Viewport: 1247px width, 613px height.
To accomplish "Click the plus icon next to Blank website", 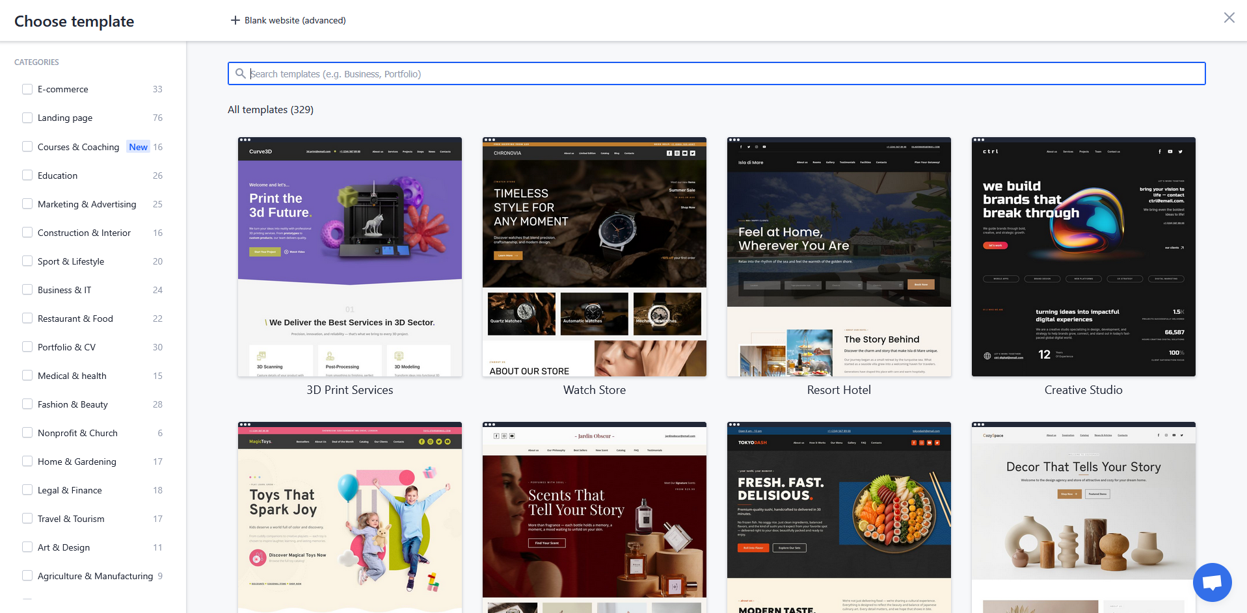I will click(235, 20).
